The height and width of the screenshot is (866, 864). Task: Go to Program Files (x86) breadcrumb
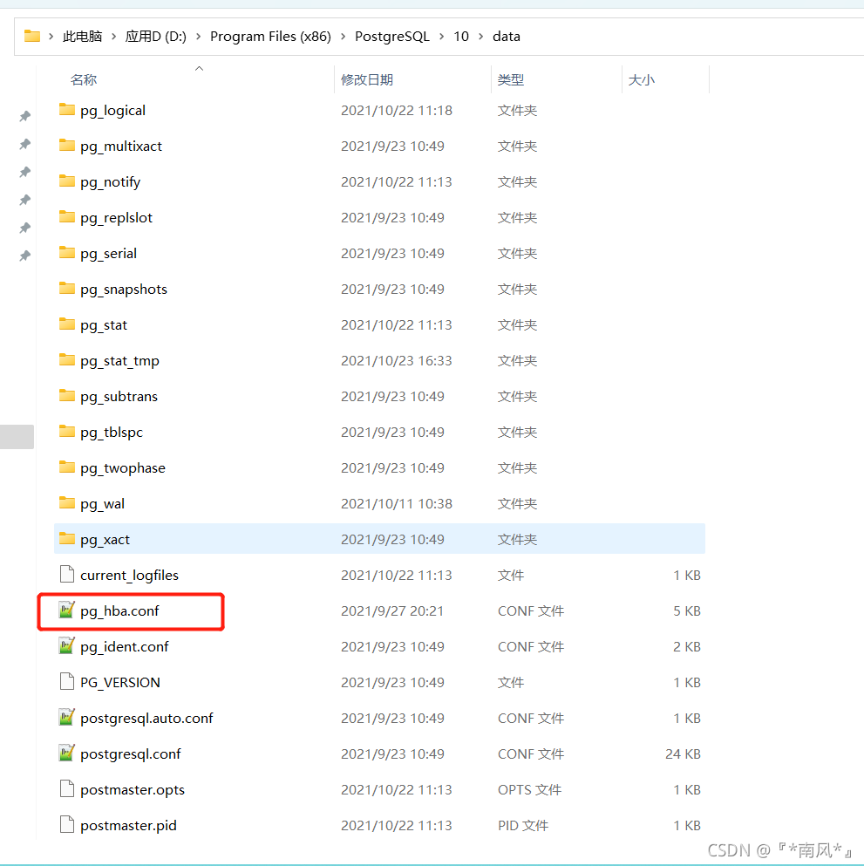coord(270,37)
